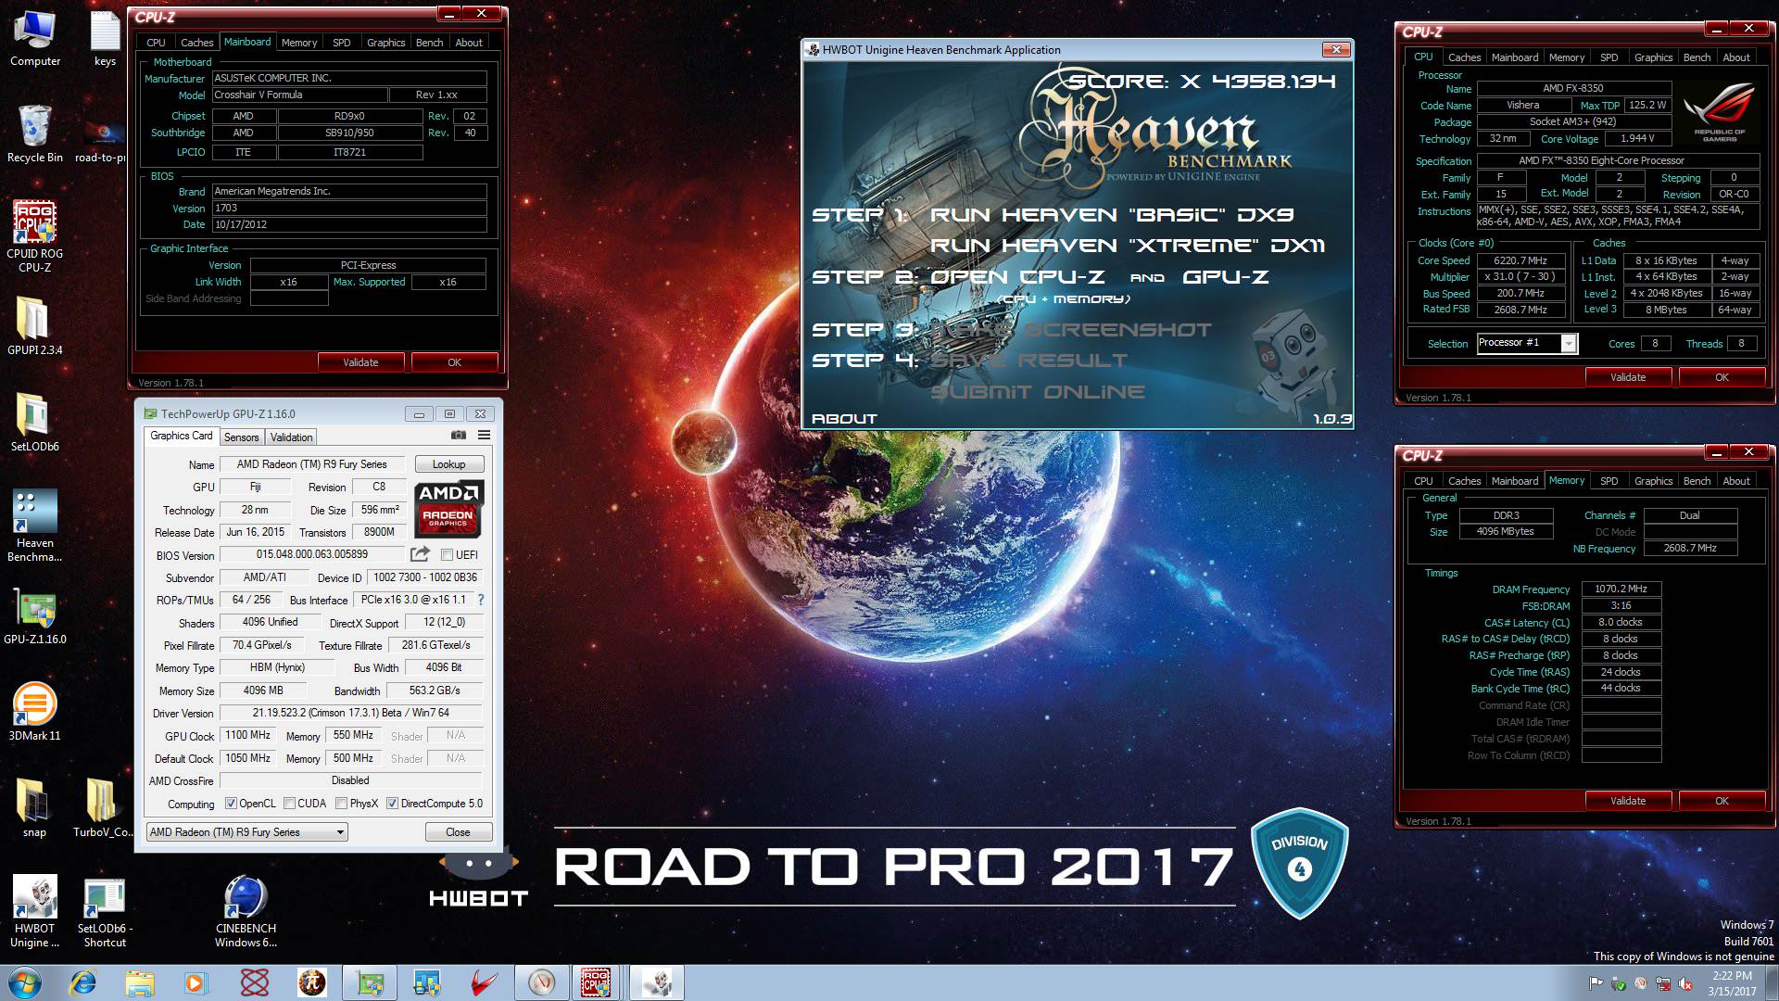Screen dimensions: 1779x1001
Task: Select the SetLODb6 - Shortcut icon
Action: point(105,912)
